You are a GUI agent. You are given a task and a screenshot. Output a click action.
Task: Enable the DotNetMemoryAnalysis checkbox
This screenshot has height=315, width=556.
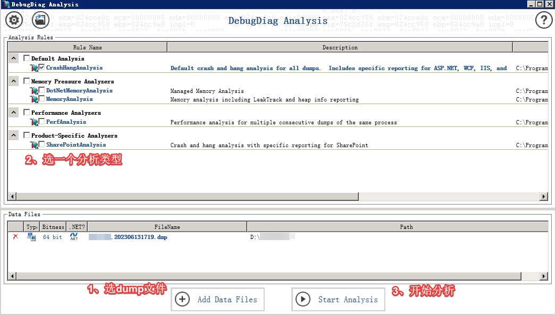click(41, 90)
